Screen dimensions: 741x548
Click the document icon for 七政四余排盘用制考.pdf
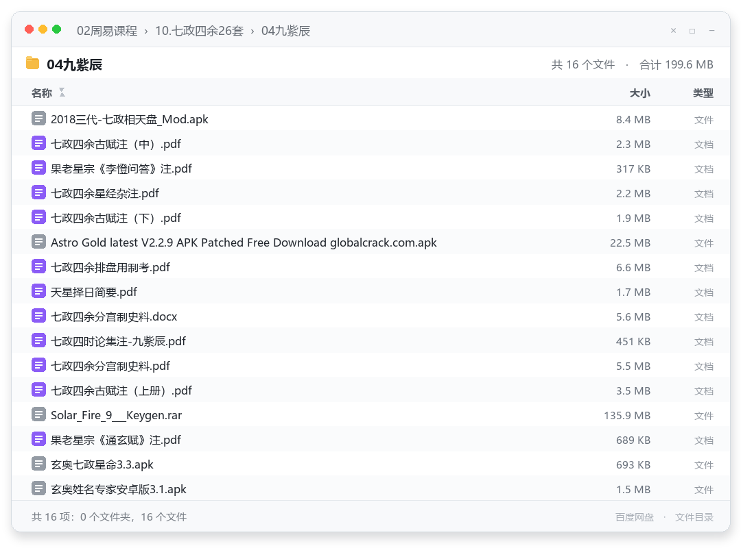coord(38,266)
